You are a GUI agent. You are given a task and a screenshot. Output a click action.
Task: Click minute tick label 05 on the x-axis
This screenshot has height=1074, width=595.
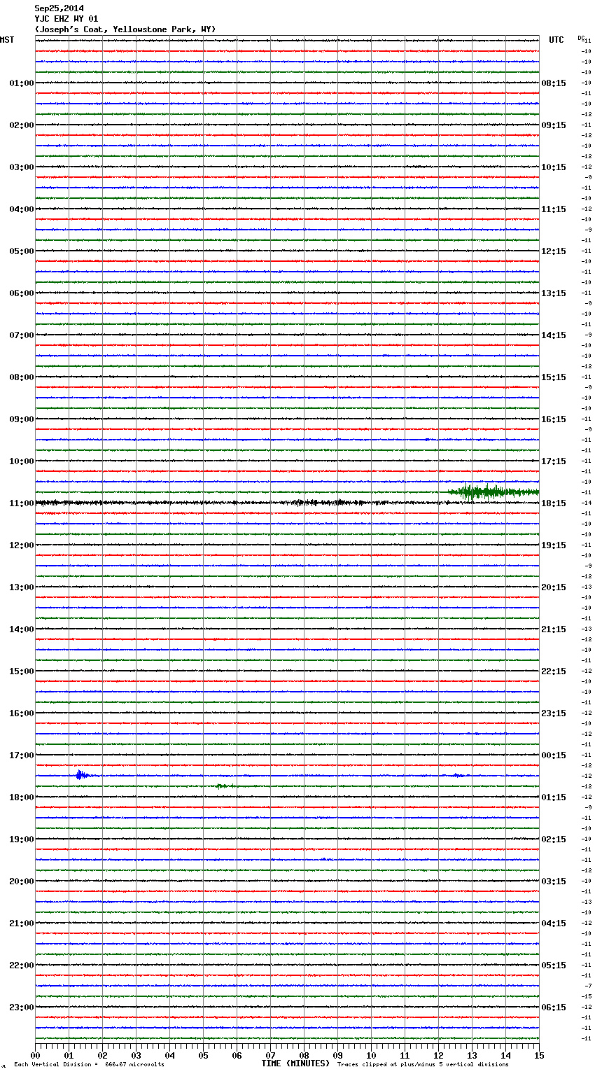pos(203,1055)
